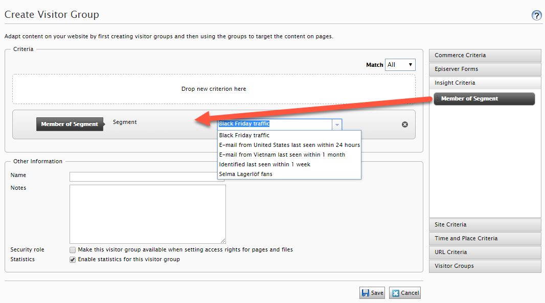Expand the Episerver Forms section
The width and height of the screenshot is (545, 303).
coord(484,69)
